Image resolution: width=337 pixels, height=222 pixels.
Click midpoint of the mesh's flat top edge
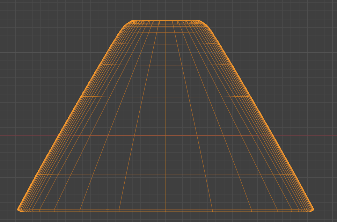point(166,21)
